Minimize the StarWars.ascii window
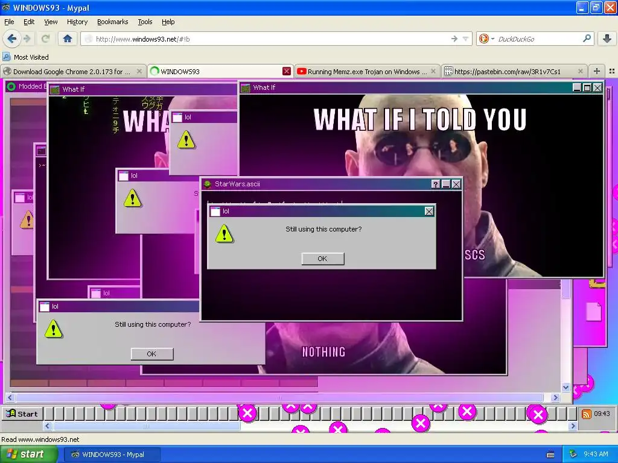 [x=446, y=184]
